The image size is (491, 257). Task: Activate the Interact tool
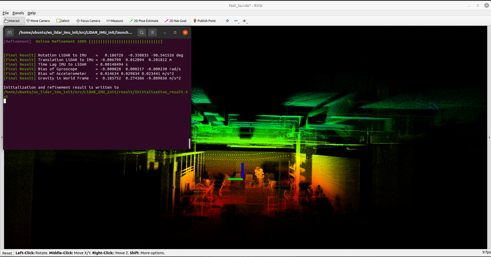[x=14, y=21]
